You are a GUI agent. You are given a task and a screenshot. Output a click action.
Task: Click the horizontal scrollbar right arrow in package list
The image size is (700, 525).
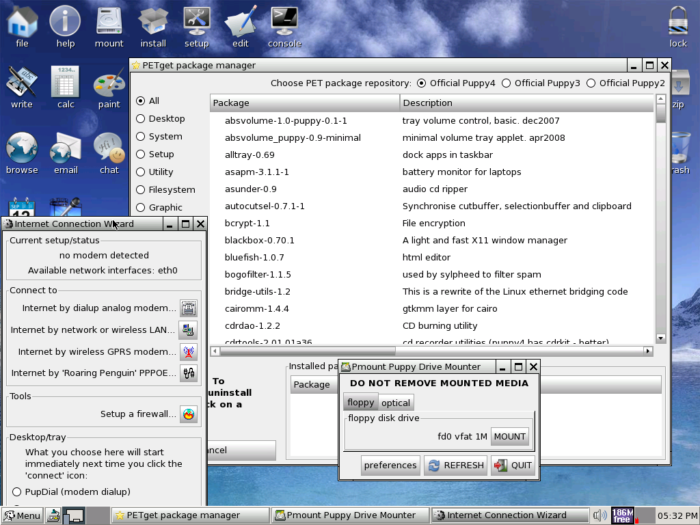[x=648, y=351]
